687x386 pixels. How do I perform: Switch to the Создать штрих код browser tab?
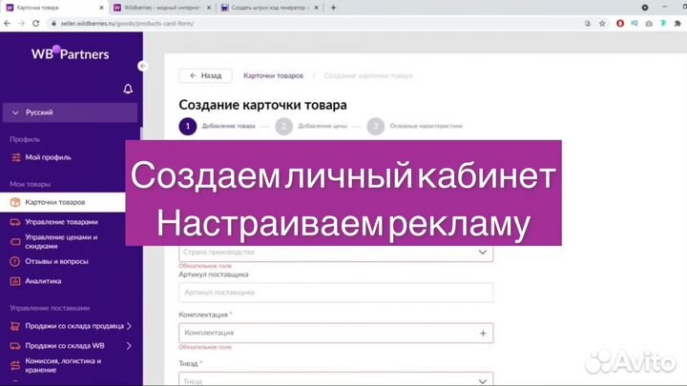(270, 8)
